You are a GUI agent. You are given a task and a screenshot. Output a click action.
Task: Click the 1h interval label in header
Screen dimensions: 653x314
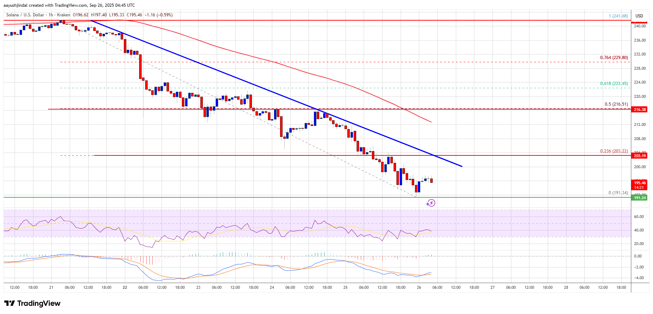point(51,15)
